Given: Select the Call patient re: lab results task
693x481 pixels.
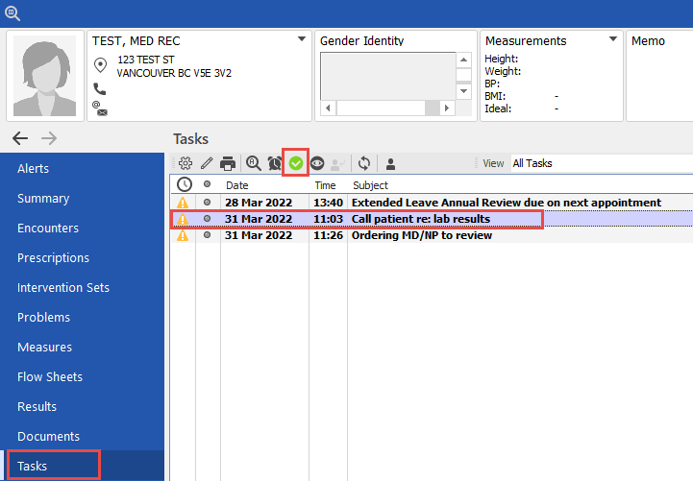Looking at the screenshot, I should point(420,219).
